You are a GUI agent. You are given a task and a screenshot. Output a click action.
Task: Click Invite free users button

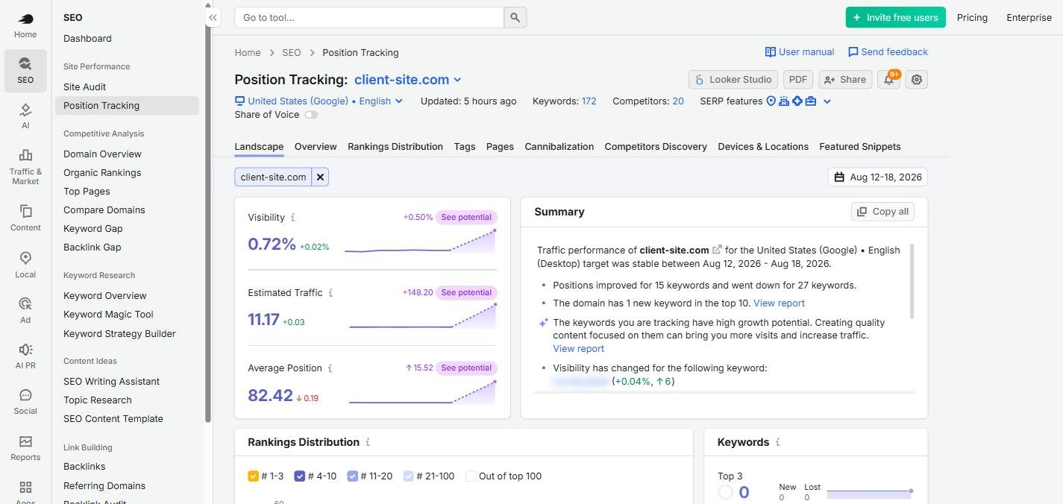tap(895, 17)
